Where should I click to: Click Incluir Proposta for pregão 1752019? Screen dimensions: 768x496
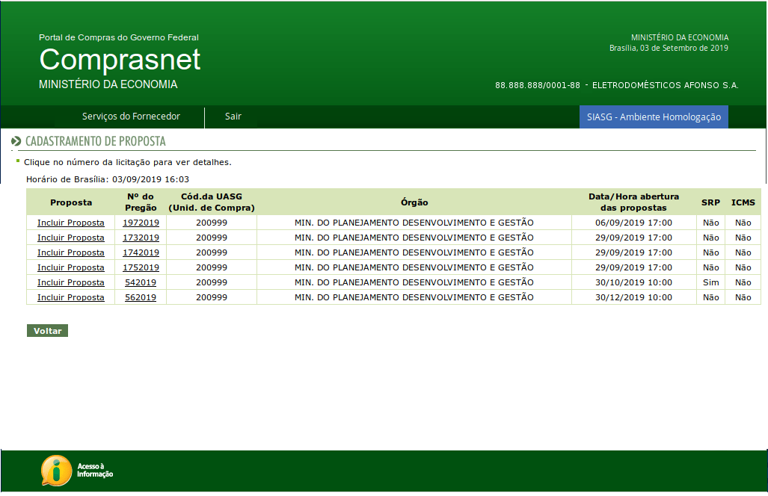tap(71, 267)
